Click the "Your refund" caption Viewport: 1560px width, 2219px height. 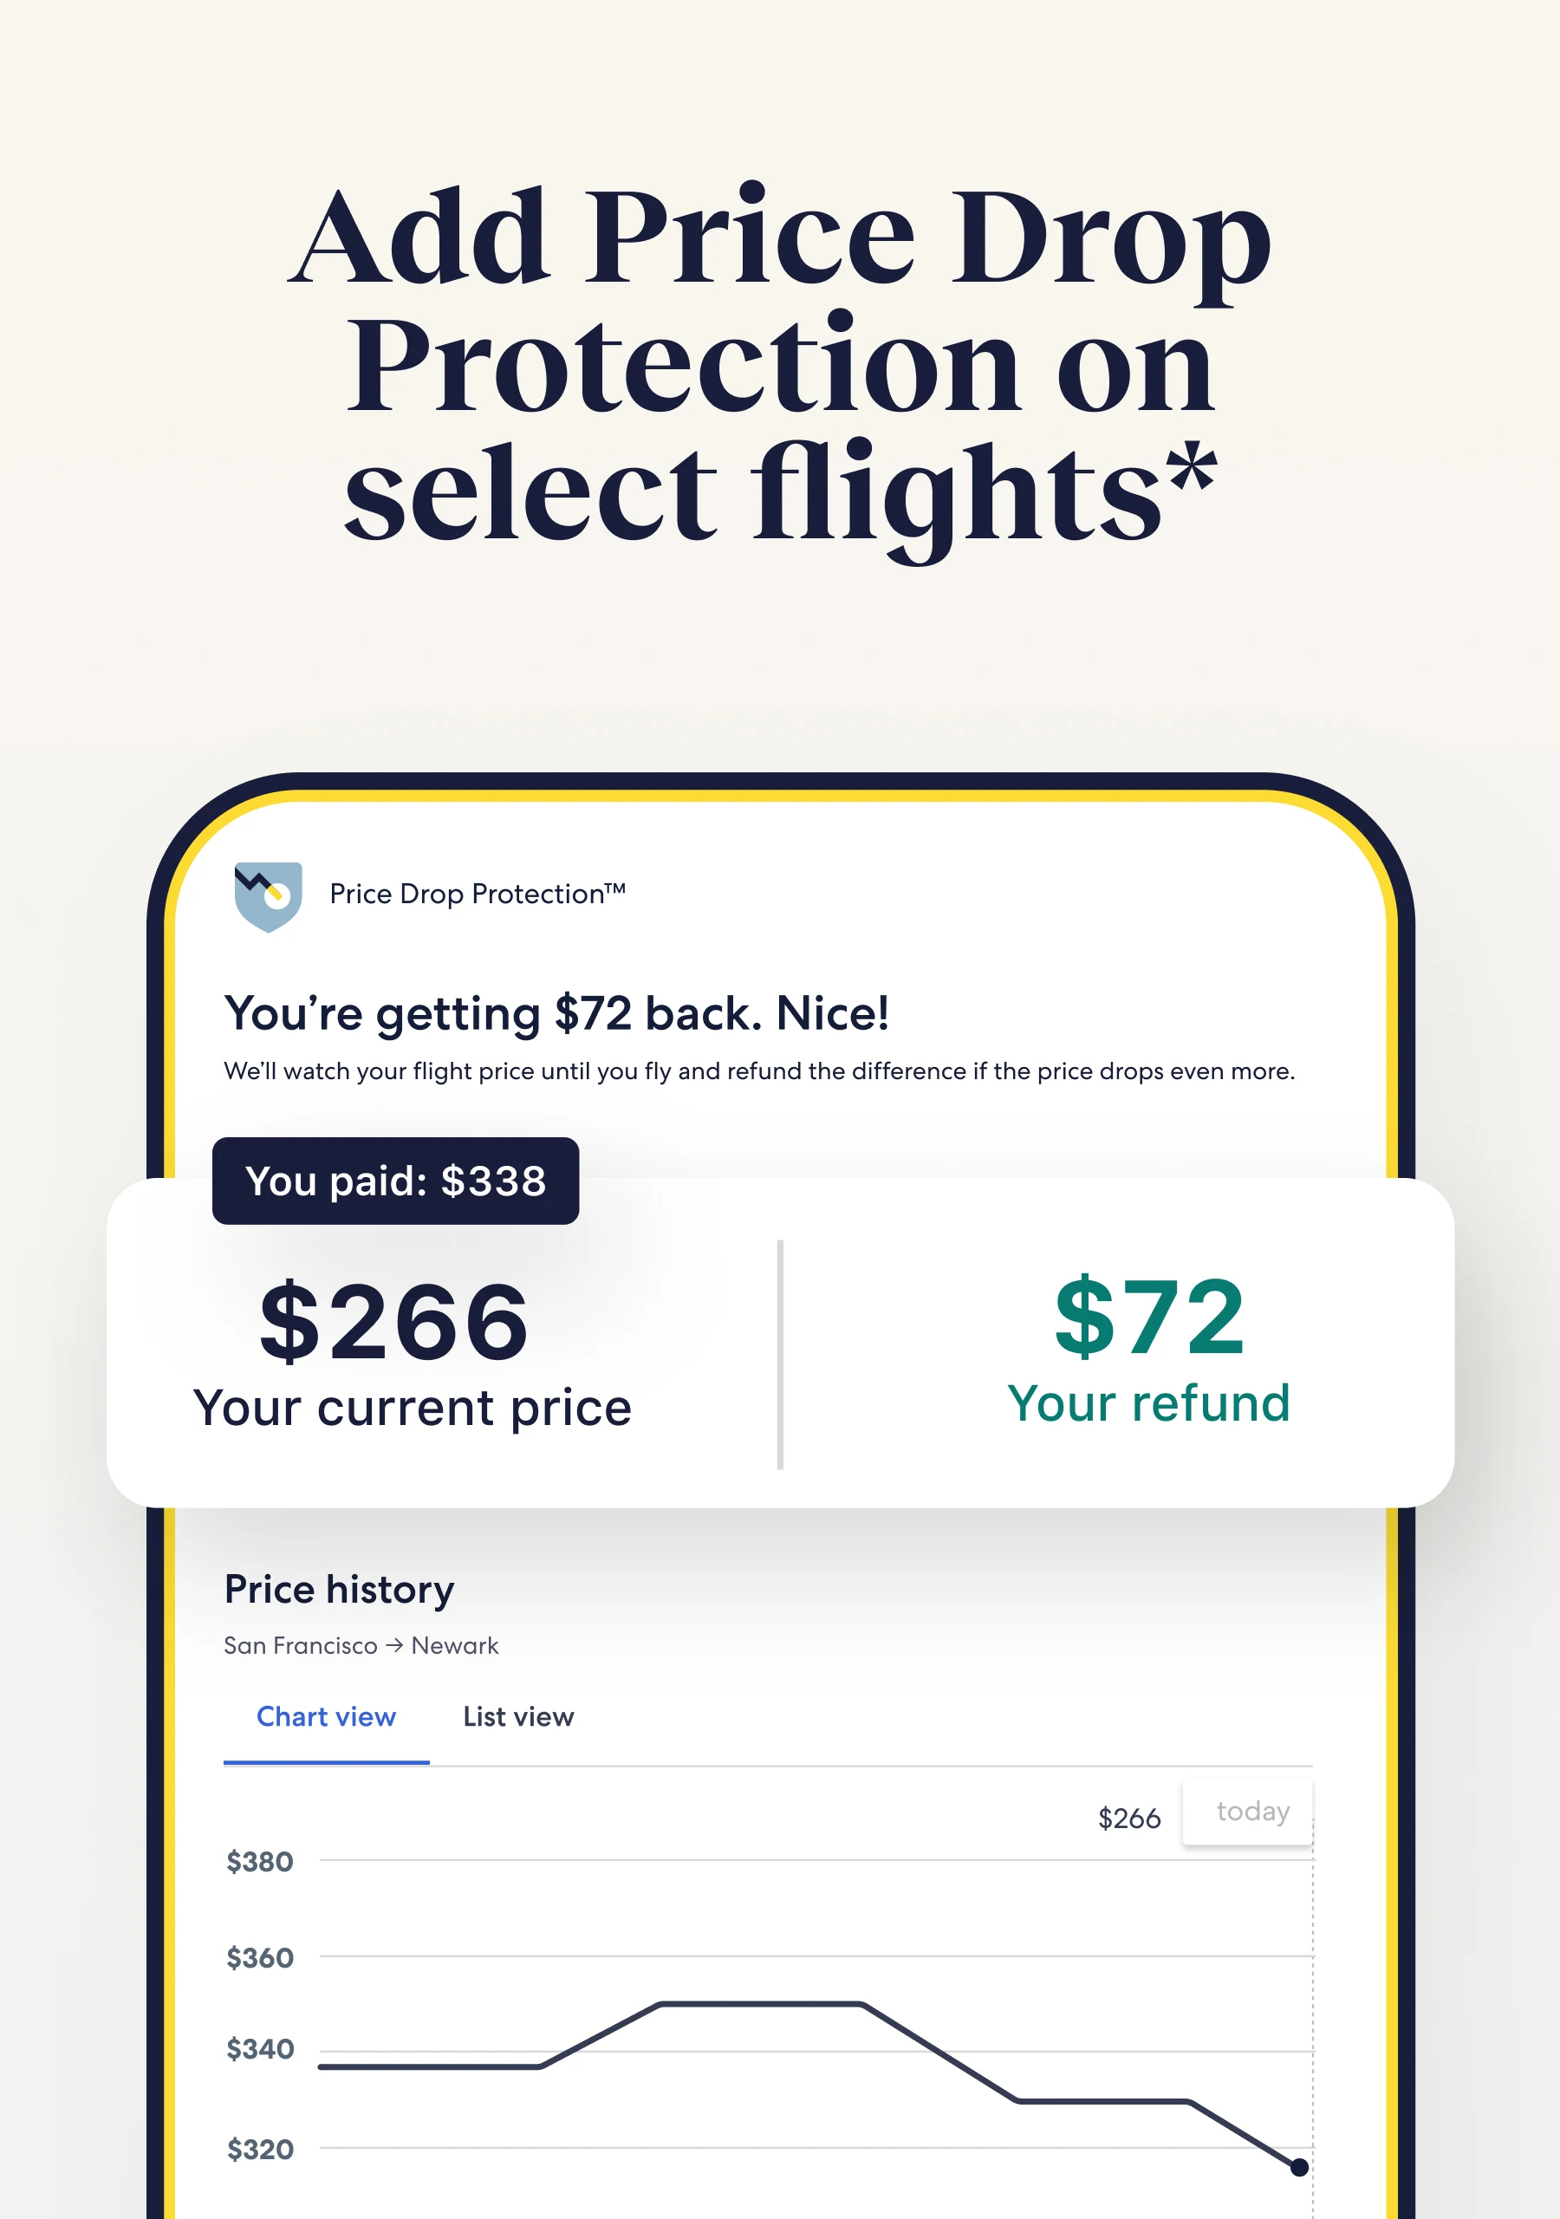click(x=1149, y=1403)
